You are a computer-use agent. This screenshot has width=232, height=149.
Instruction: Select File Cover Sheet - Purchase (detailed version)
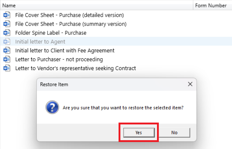coord(69,15)
